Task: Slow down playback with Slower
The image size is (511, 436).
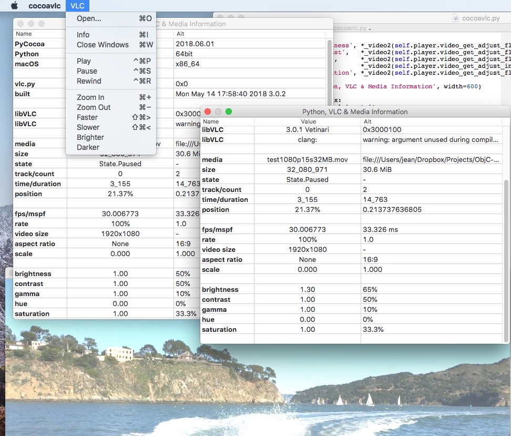Action: tap(87, 127)
